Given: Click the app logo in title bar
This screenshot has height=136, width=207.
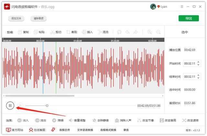Looking at the screenshot, I should tap(7, 6).
